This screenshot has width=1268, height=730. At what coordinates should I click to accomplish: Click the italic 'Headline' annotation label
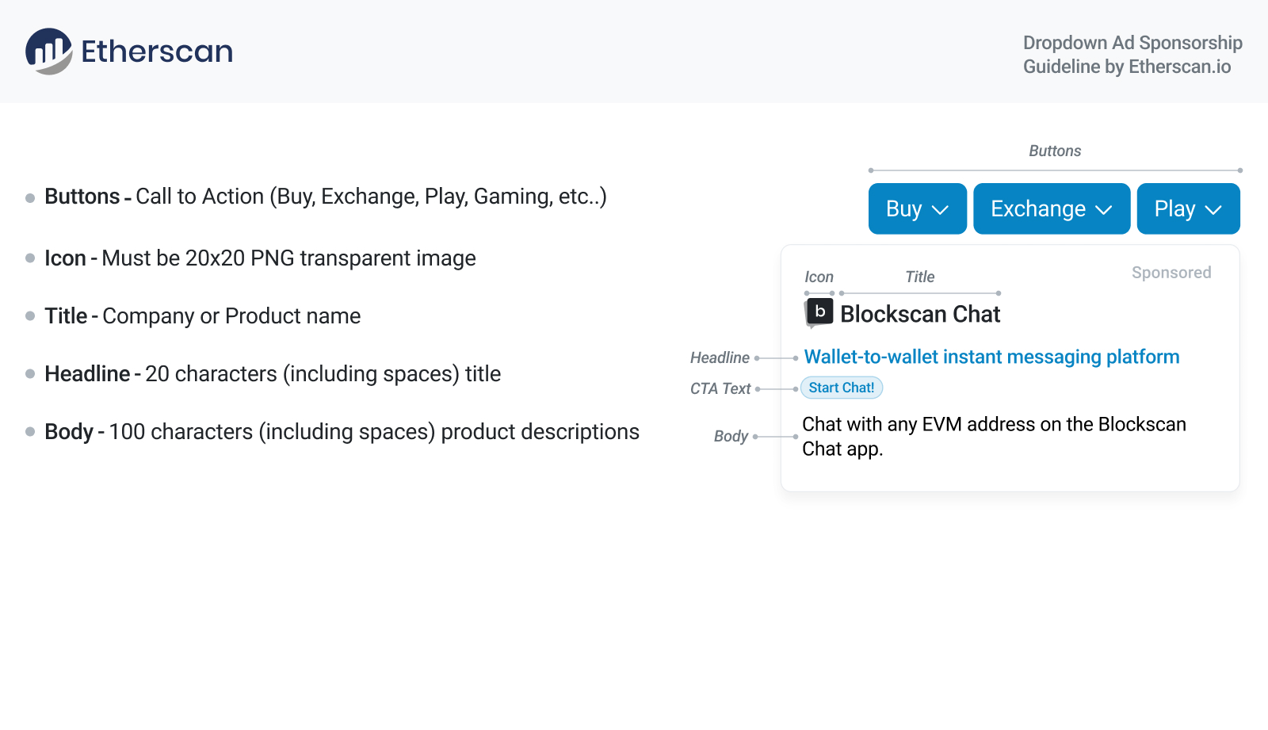(x=720, y=357)
